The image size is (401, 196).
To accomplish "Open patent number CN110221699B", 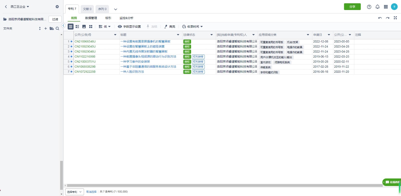I will (x=85, y=57).
